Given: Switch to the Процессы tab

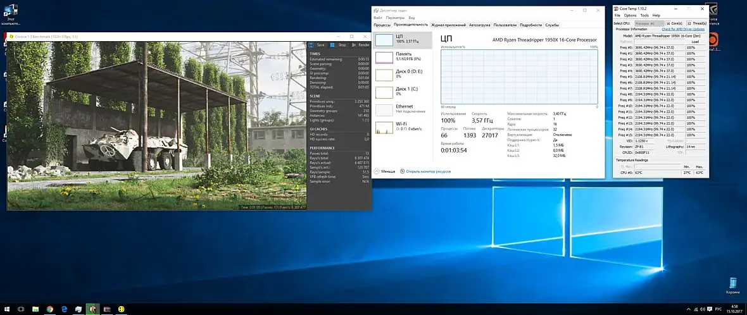Looking at the screenshot, I should (382, 25).
